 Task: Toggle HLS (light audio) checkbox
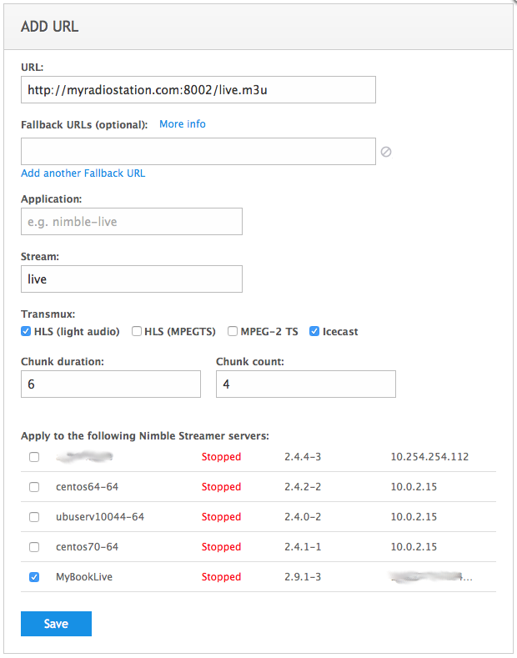pyautogui.click(x=27, y=331)
